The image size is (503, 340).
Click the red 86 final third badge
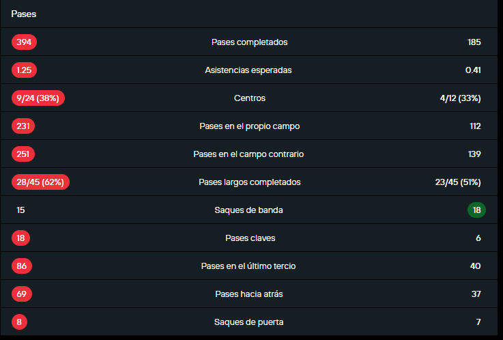(21, 266)
